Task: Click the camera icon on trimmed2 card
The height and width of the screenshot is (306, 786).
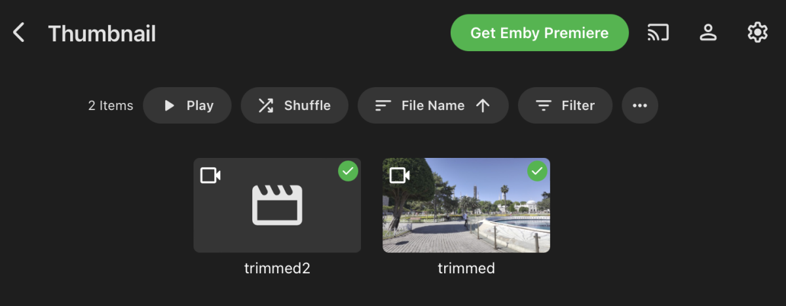Action: coord(210,176)
